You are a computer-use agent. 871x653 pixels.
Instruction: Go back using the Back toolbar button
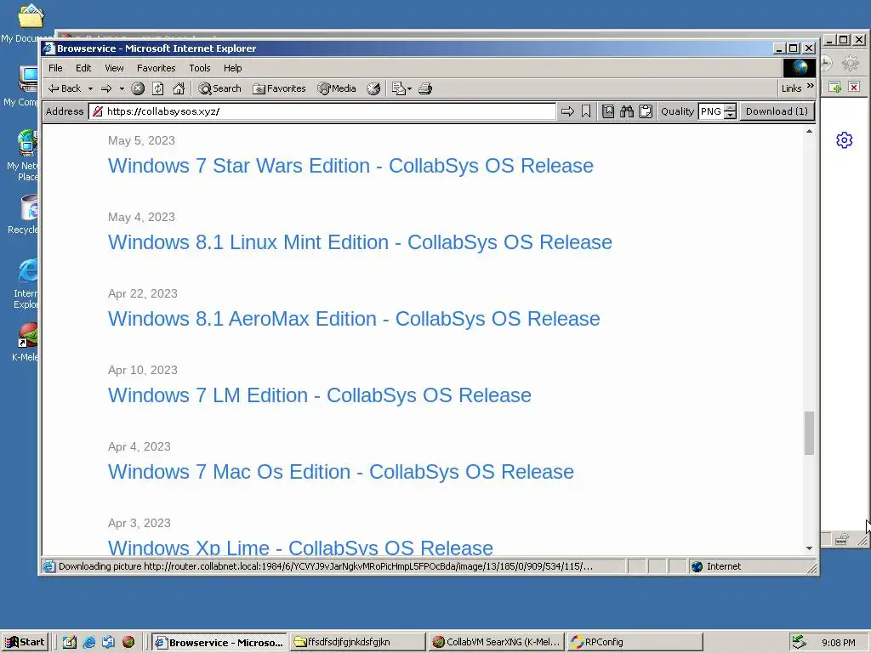[x=65, y=88]
